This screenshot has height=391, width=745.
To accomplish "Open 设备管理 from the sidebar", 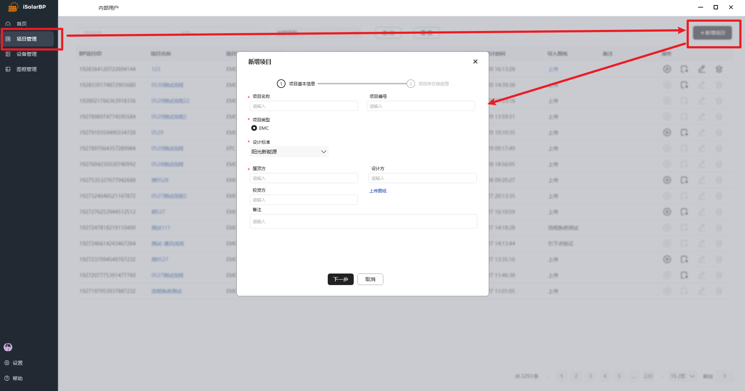I will 26,54.
